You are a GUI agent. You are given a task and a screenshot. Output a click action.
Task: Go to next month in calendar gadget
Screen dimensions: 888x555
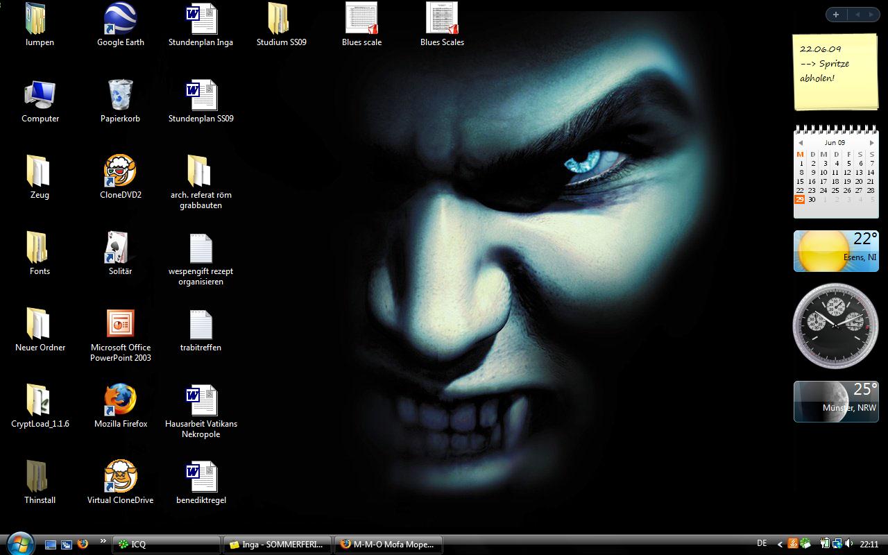pyautogui.click(x=872, y=143)
